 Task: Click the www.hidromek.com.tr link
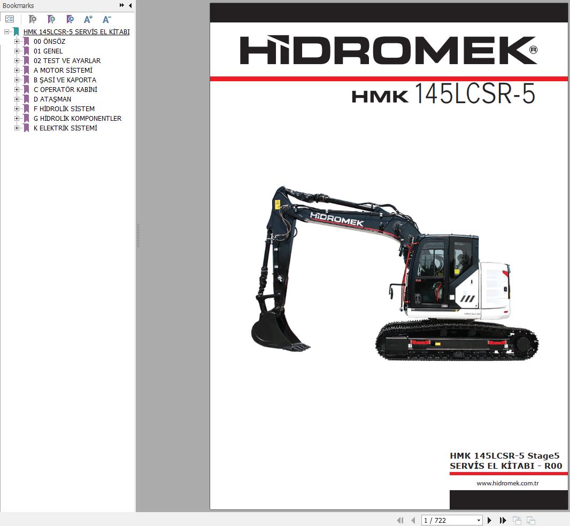(507, 483)
